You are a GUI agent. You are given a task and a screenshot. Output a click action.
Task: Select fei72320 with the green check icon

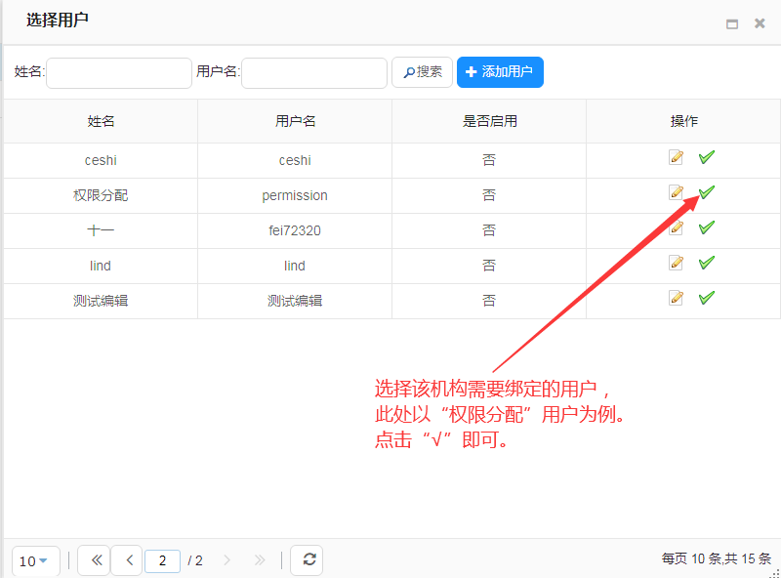tap(705, 227)
